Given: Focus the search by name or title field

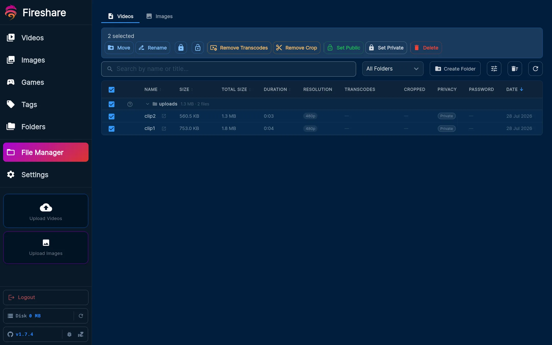Looking at the screenshot, I should click(228, 69).
